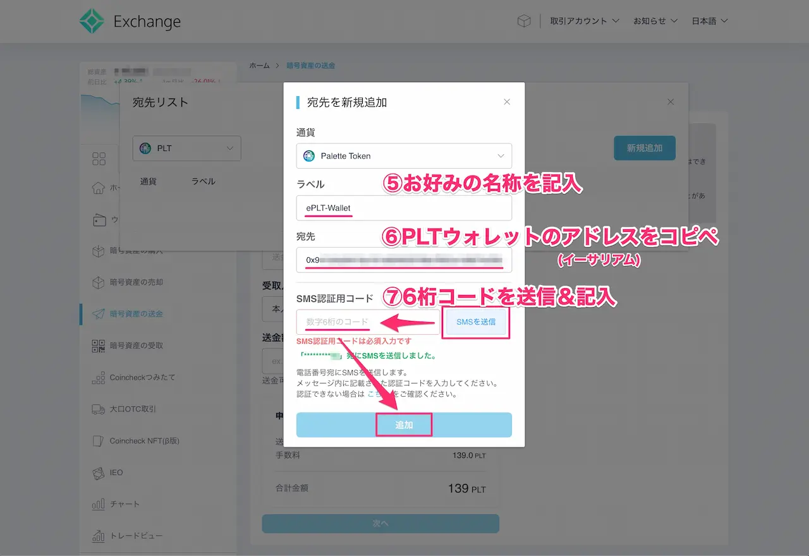Click the cube icon in the header
This screenshot has height=556, width=809.
click(x=524, y=21)
